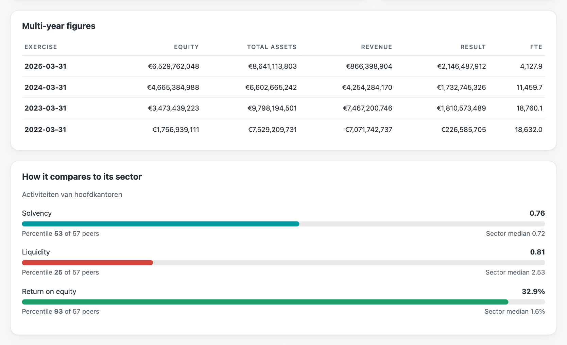Click the Sector median 2.53 text
This screenshot has height=345, width=567.
tap(515, 272)
